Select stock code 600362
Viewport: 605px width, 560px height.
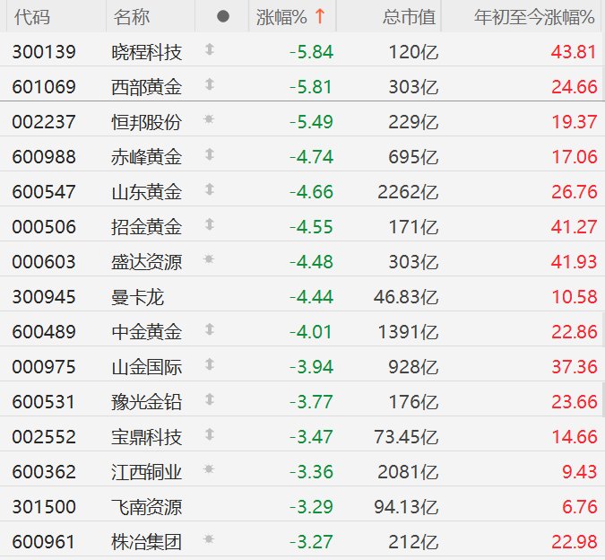(44, 472)
